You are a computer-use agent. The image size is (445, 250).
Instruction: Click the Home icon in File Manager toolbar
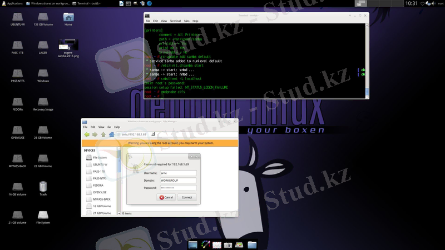pos(111,134)
